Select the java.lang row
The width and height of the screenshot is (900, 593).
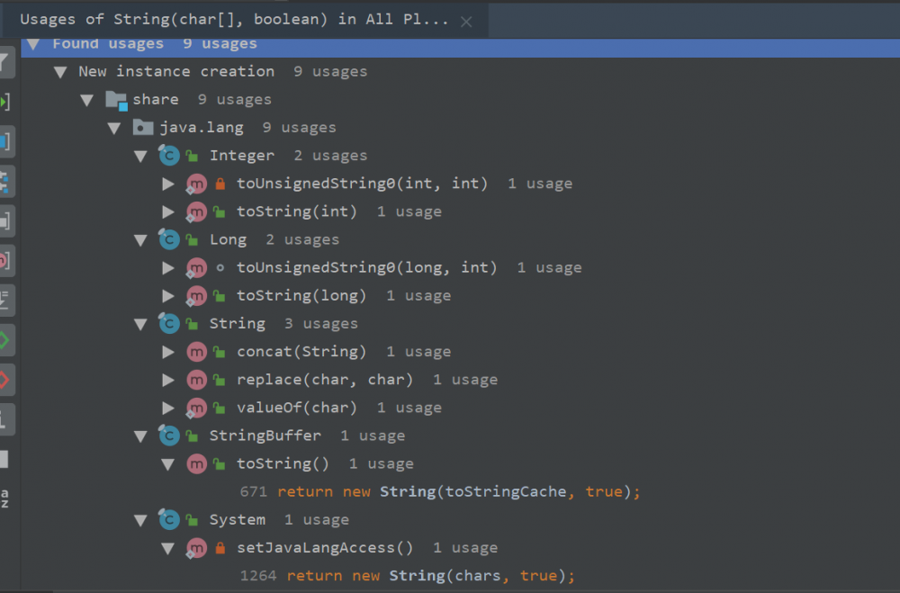coord(460,128)
